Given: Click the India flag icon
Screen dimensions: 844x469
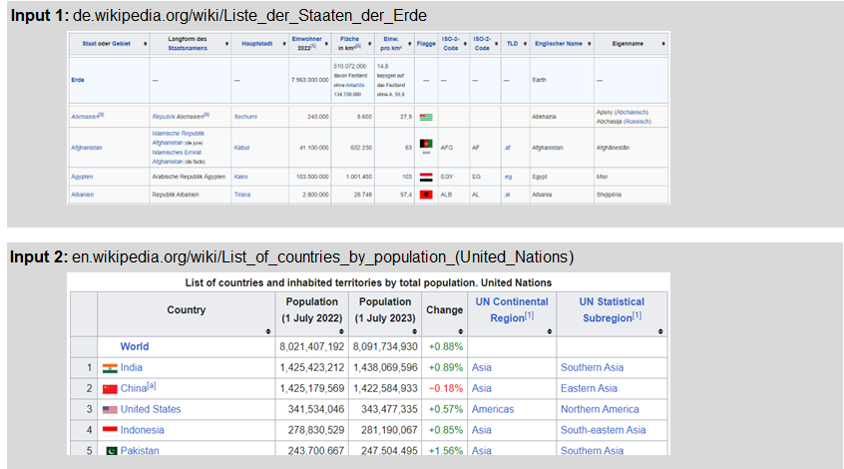Looking at the screenshot, I should pos(110,368).
